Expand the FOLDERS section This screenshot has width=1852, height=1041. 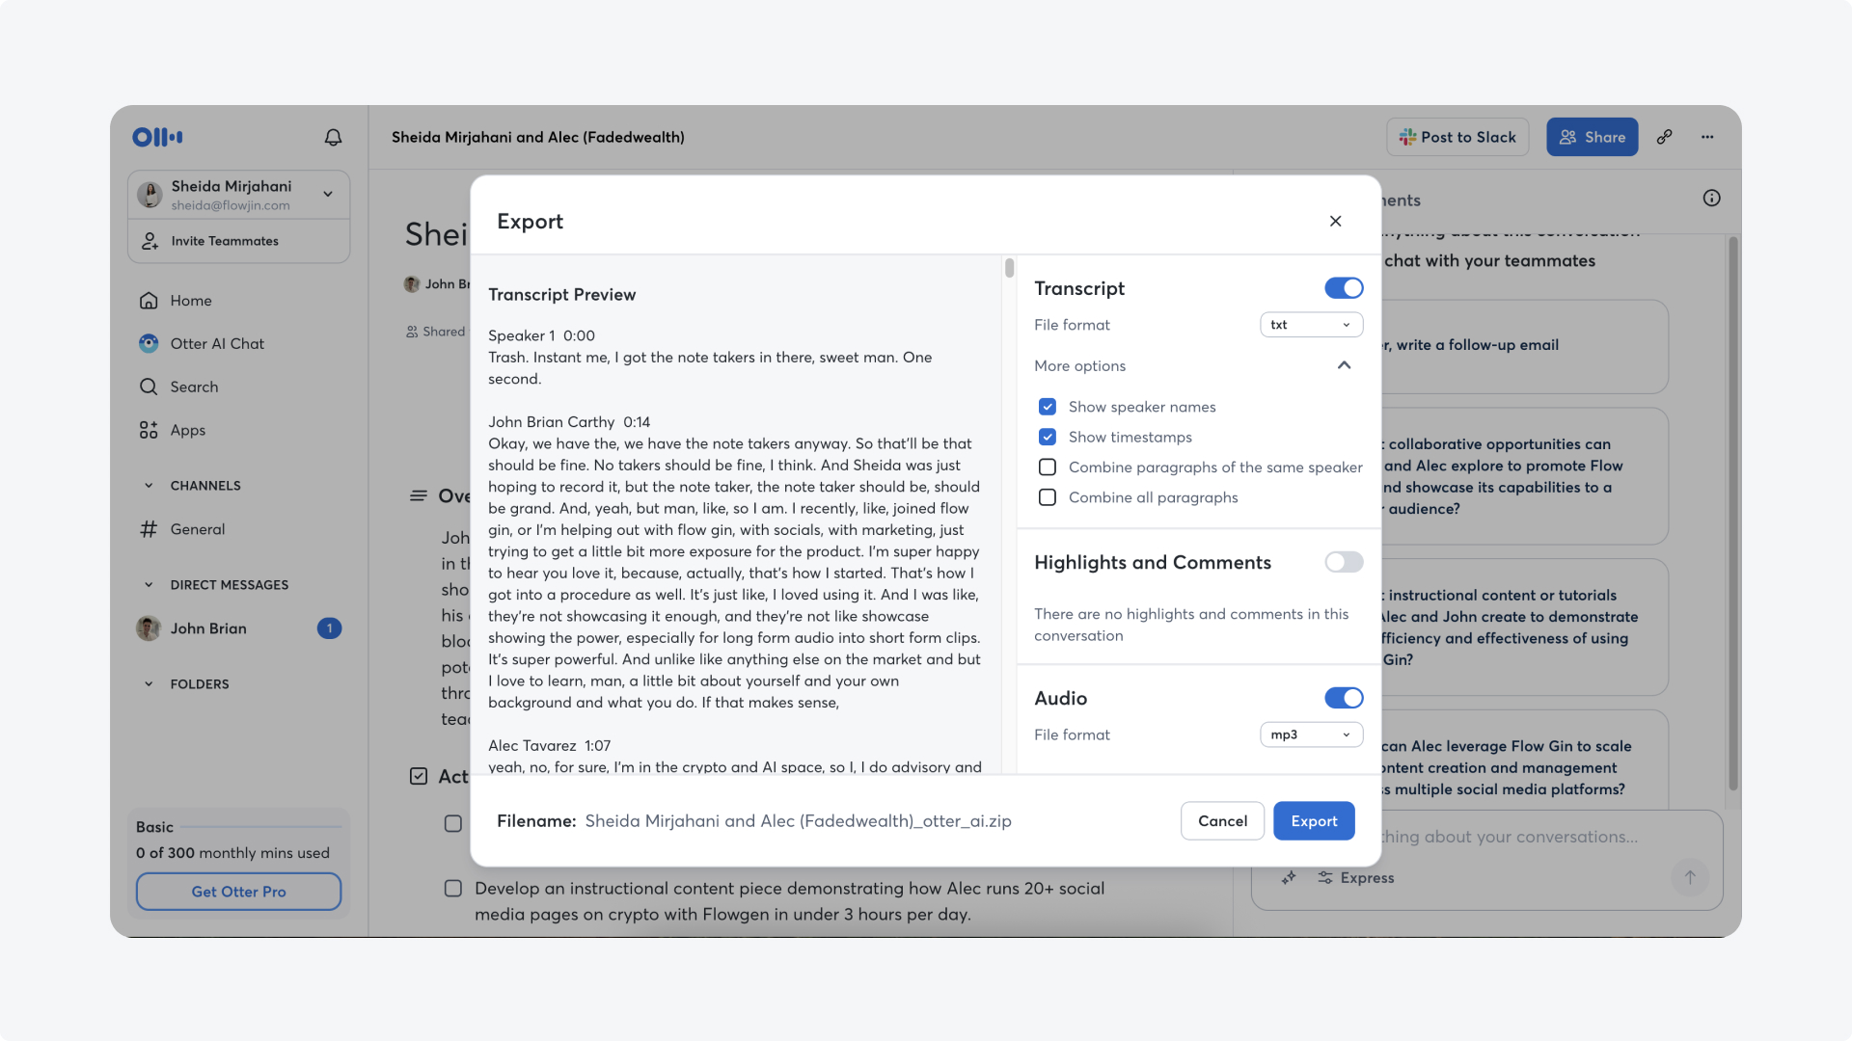pos(149,684)
